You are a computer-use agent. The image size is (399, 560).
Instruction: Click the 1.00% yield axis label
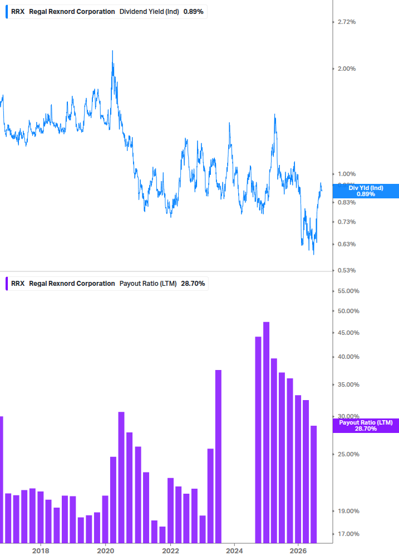[x=347, y=174]
